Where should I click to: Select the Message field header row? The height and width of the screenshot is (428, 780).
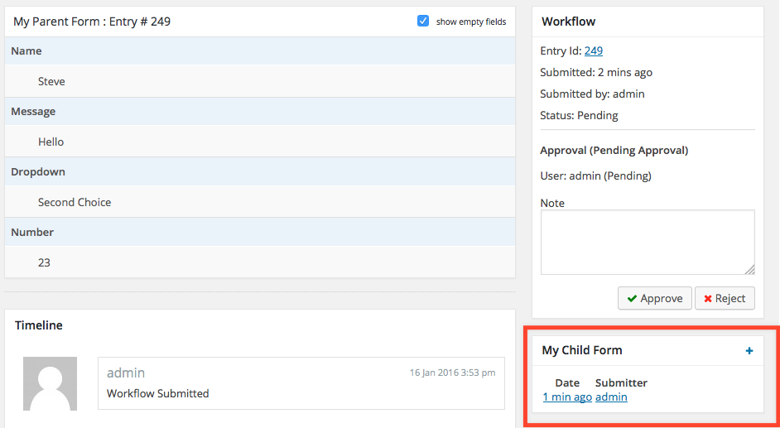260,112
